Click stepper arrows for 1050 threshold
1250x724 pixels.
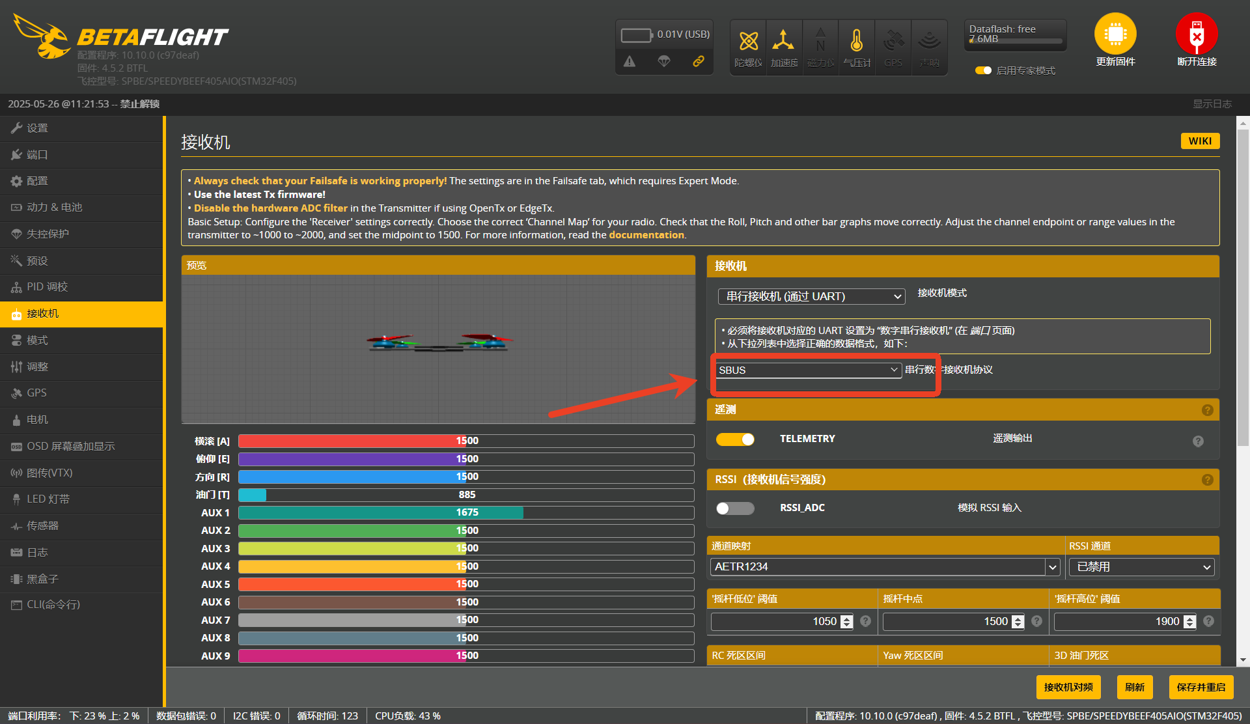(x=846, y=622)
